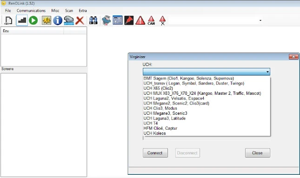
Task: Select UCH Clio3, Modus option
Action: click(x=207, y=108)
